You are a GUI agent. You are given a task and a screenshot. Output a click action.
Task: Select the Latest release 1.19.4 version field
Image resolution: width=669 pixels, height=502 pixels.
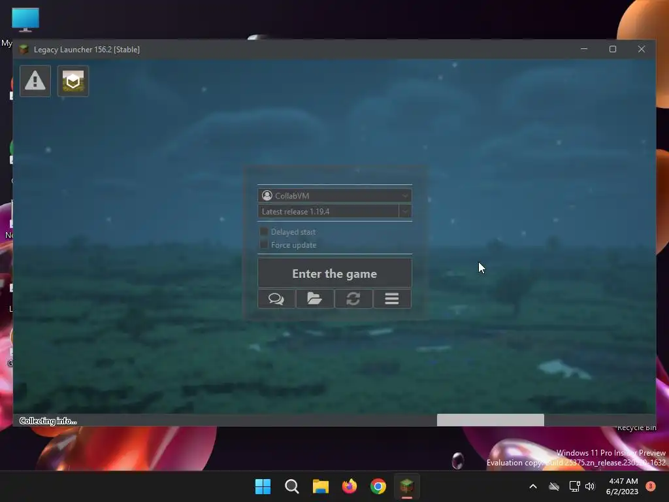click(x=328, y=211)
